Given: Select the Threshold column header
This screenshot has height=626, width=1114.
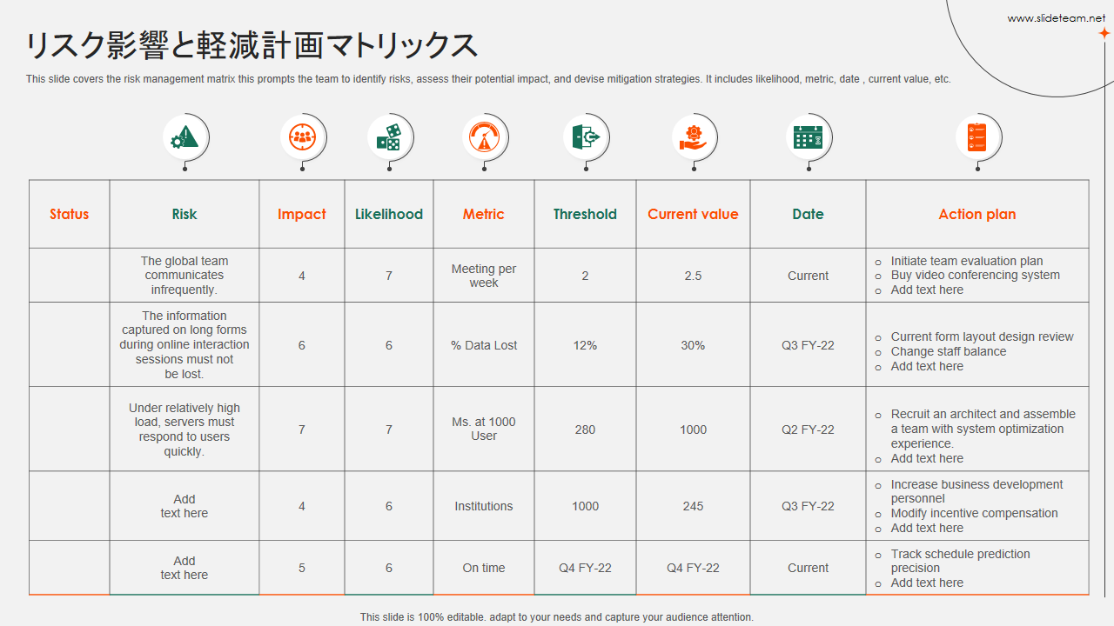Looking at the screenshot, I should (x=585, y=214).
